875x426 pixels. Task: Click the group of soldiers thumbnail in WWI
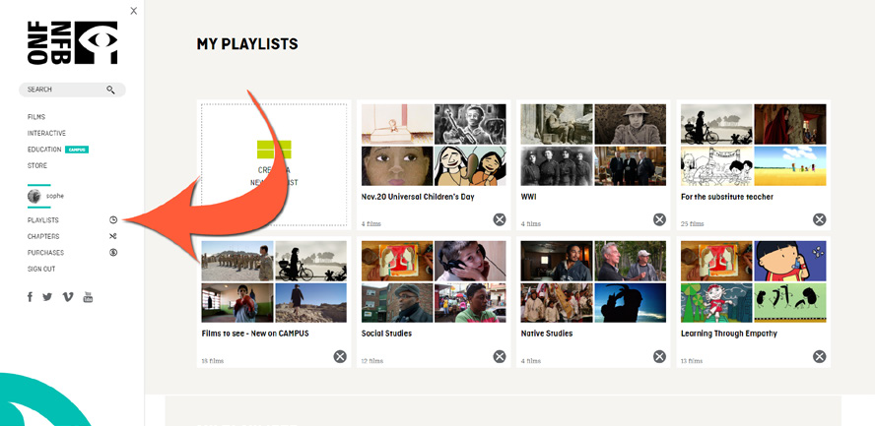557,166
